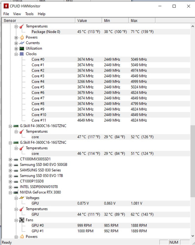Click the vertical scrollbar thumb

(192, 161)
